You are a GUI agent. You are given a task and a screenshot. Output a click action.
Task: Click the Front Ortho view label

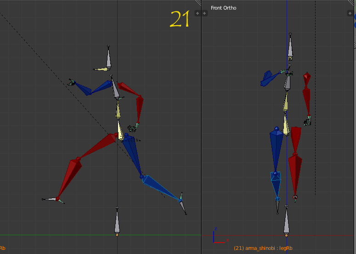point(223,8)
